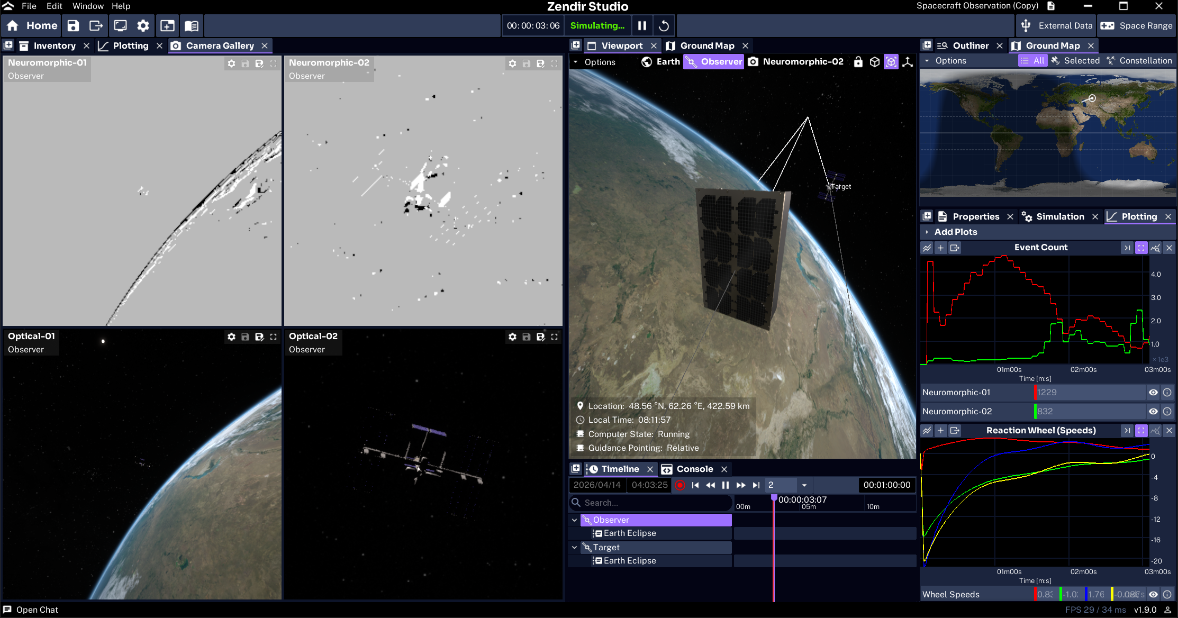Open the External Data panel
The image size is (1178, 618).
pyautogui.click(x=1056, y=25)
